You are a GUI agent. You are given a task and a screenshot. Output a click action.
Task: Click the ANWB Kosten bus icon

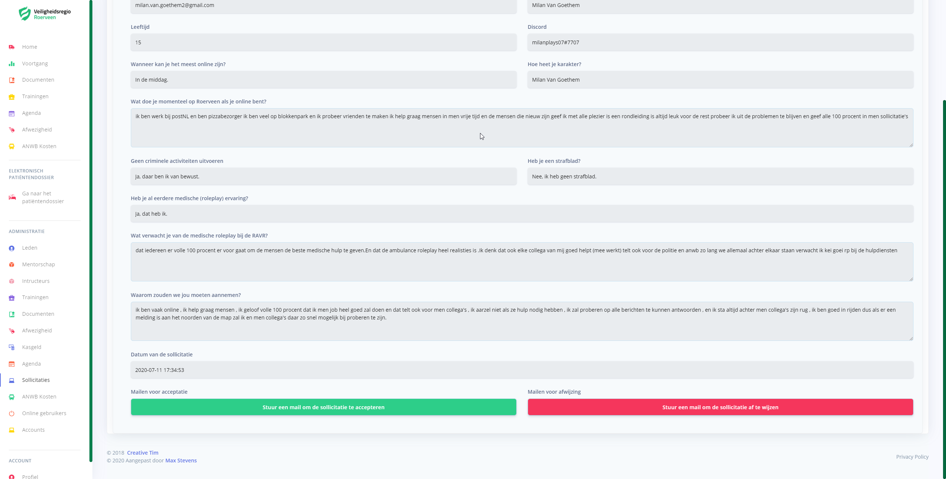pyautogui.click(x=12, y=146)
